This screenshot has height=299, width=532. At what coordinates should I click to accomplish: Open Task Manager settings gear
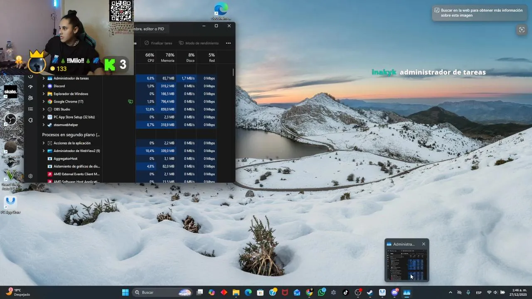point(30,176)
